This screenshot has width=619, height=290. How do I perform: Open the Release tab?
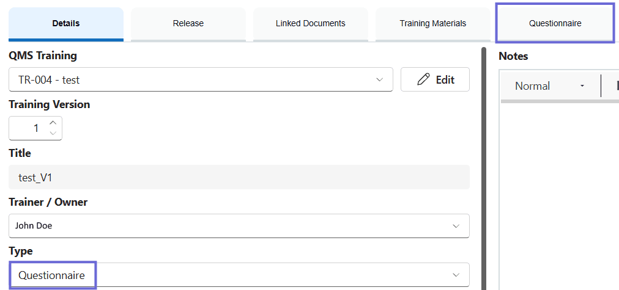click(188, 24)
